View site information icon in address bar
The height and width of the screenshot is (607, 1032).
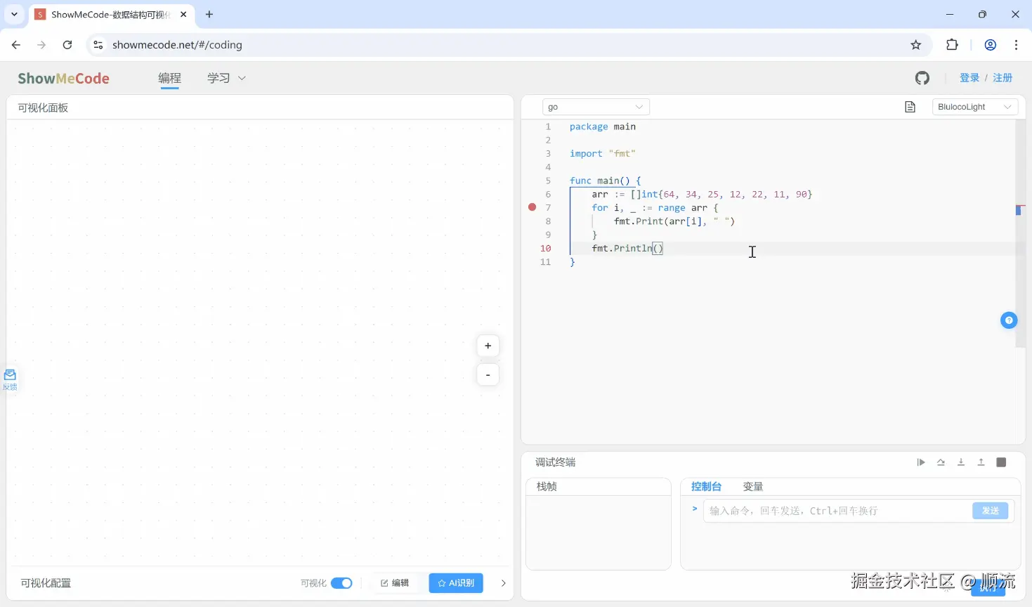click(98, 45)
